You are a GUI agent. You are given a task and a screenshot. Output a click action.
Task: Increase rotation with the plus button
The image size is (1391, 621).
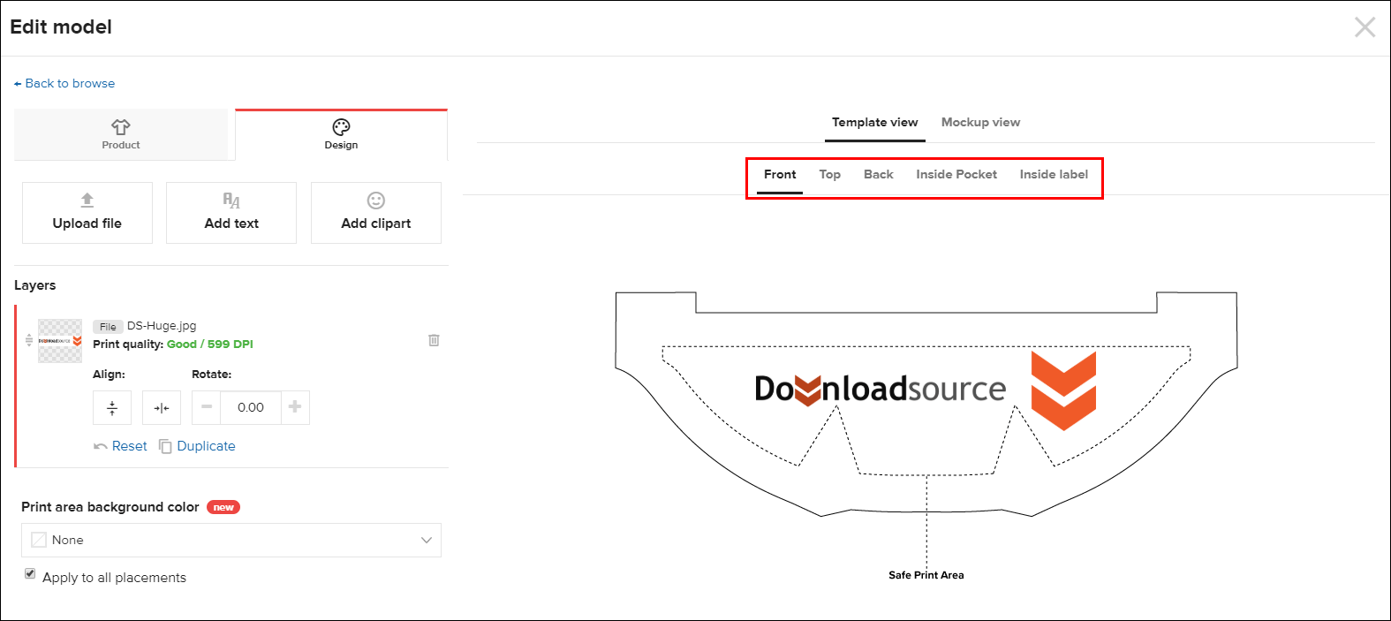click(295, 407)
